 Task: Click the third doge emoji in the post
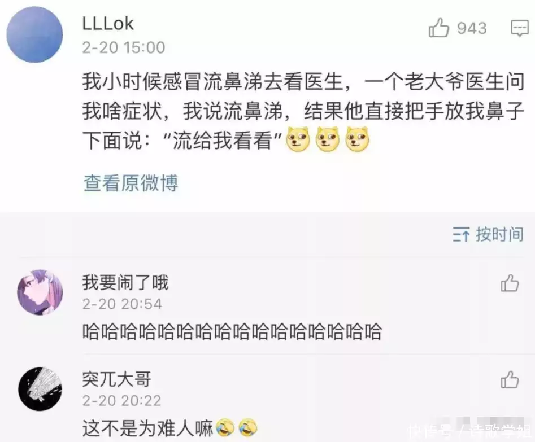tap(357, 139)
